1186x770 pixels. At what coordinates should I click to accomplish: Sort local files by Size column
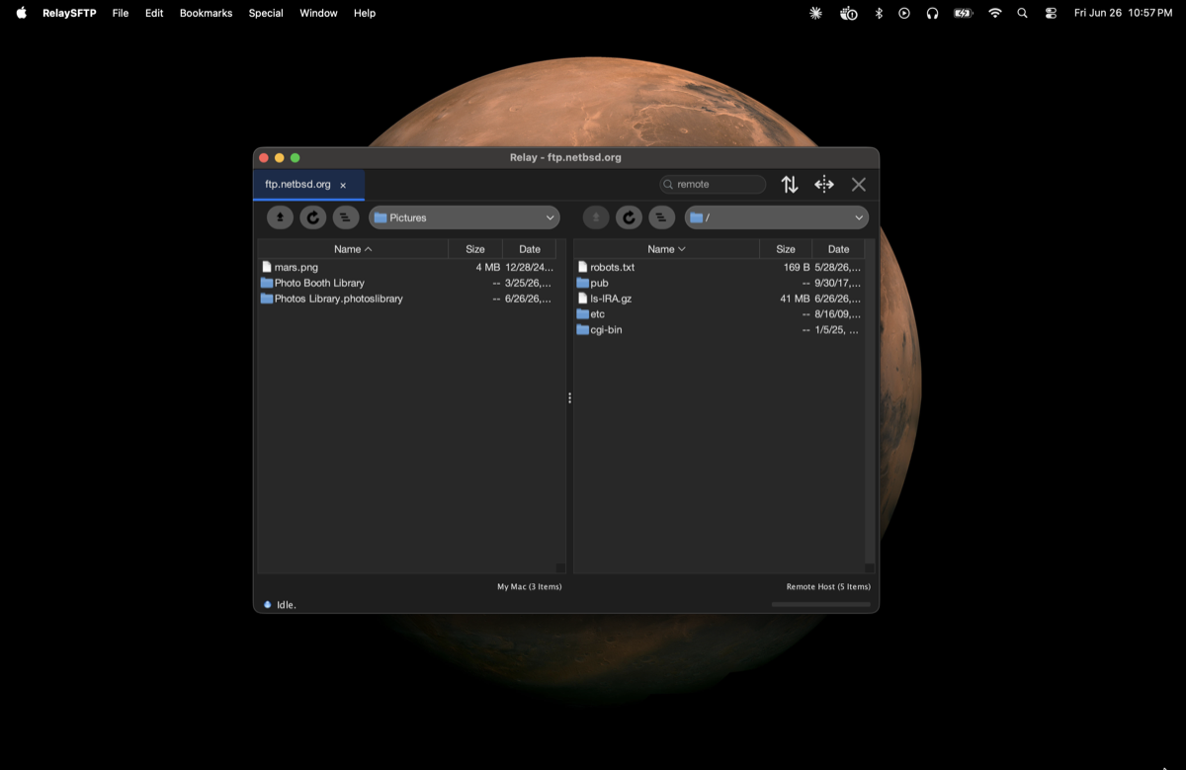(x=475, y=249)
